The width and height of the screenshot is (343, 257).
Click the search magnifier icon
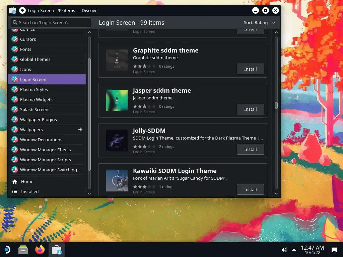(15, 22)
